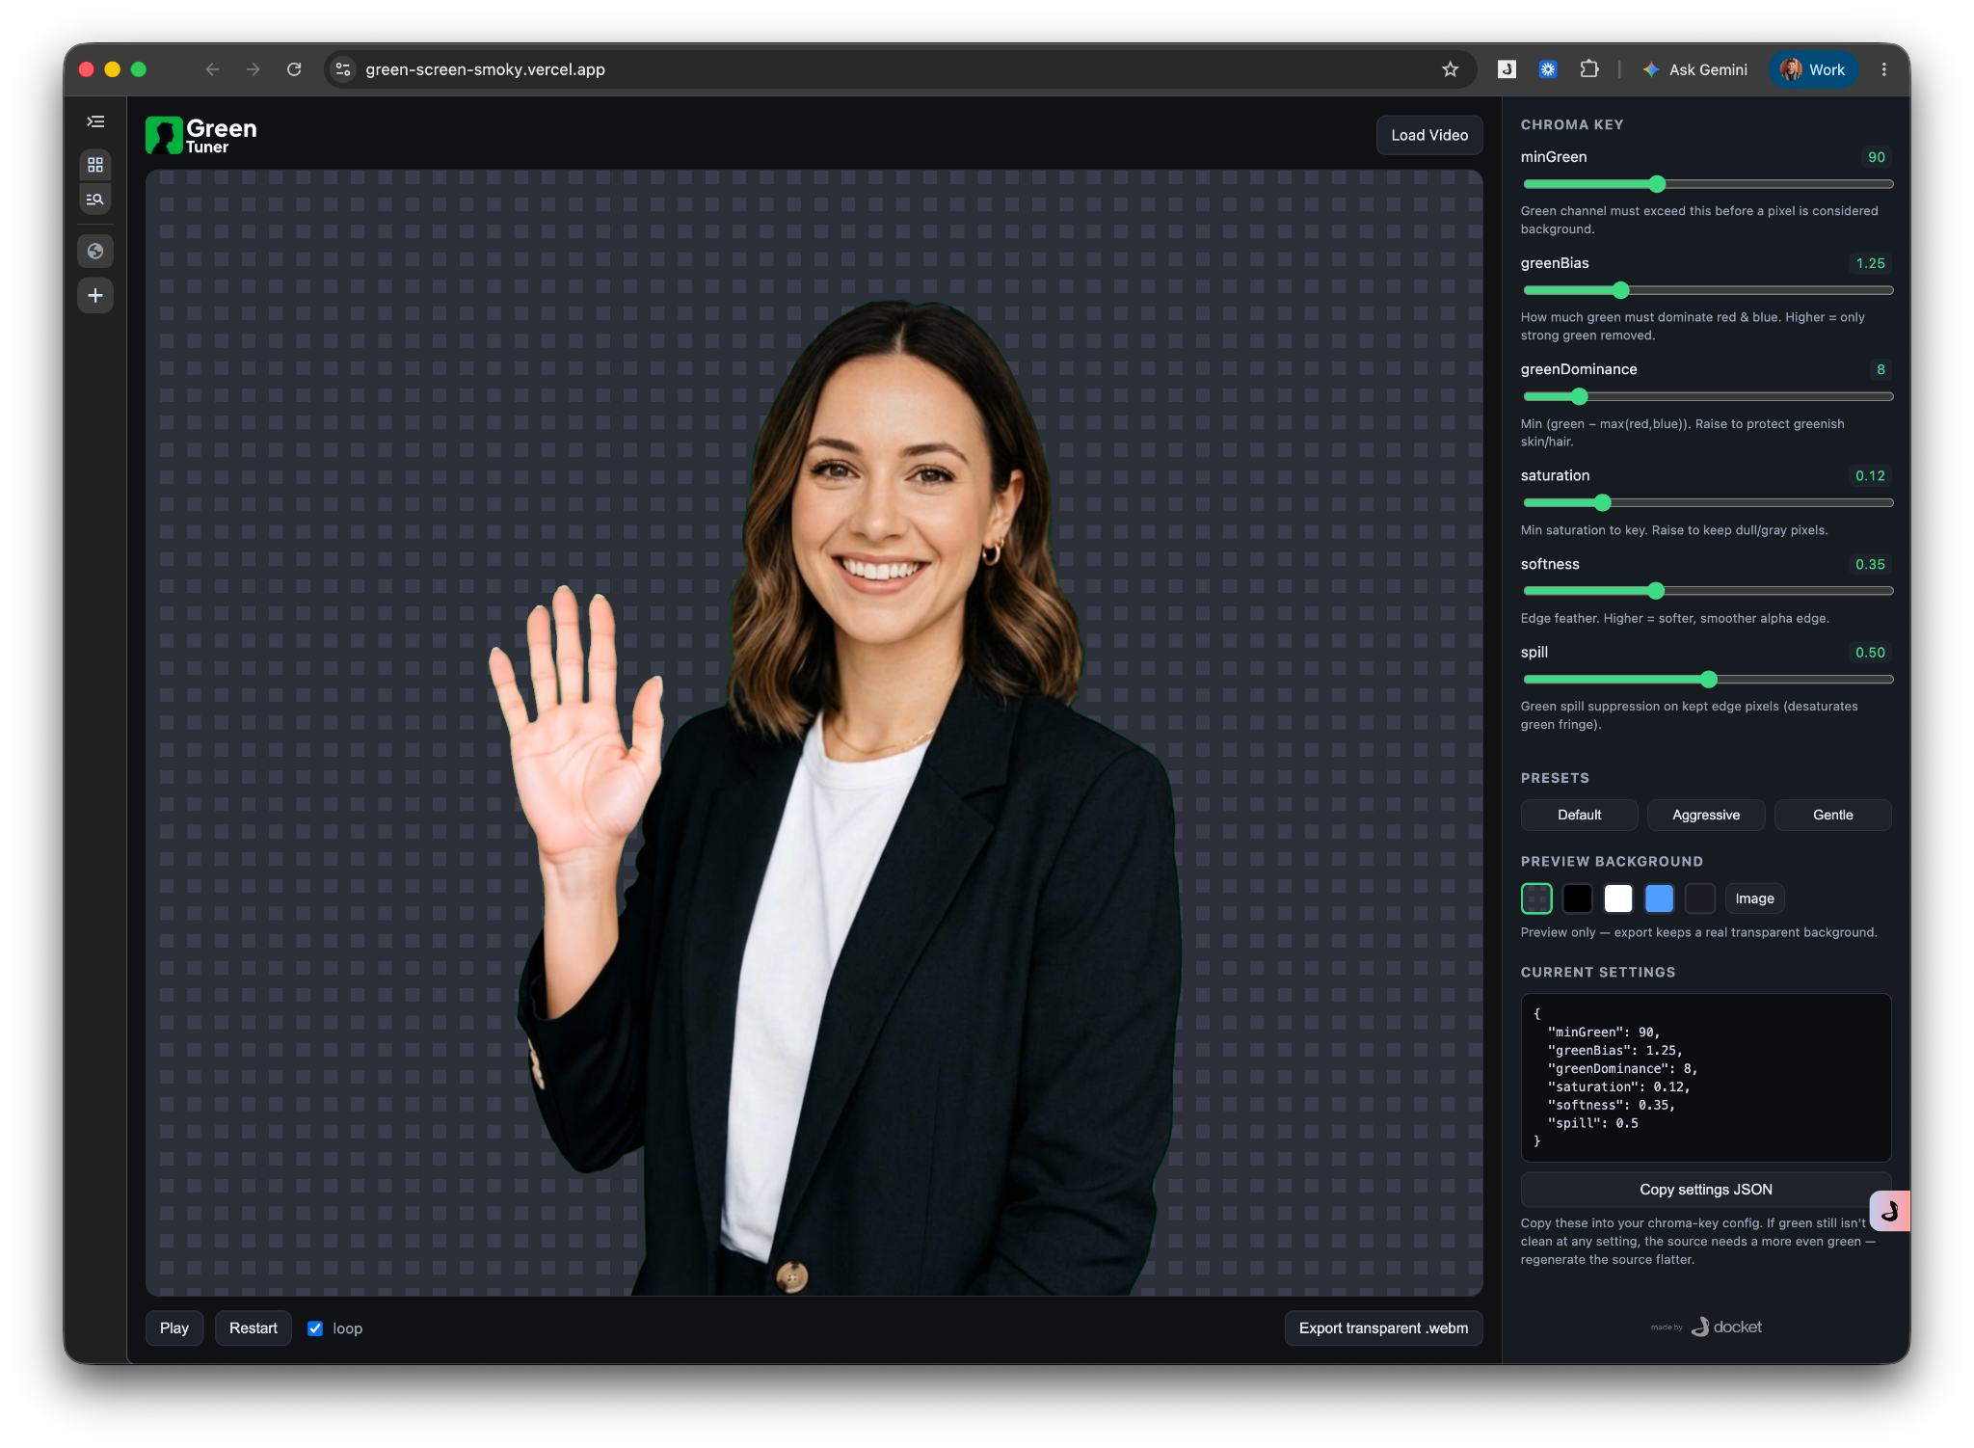Restart the video preview
1974x1448 pixels.
click(x=253, y=1328)
